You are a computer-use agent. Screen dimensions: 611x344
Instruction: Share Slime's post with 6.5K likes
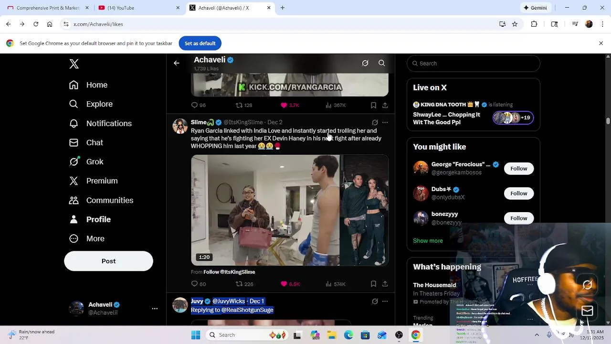[x=385, y=284]
